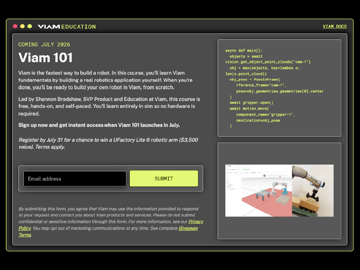Click the 'Led by Shannon Bradshaw' paragraph
Viewport: 360px width, 270px height.
[109, 107]
